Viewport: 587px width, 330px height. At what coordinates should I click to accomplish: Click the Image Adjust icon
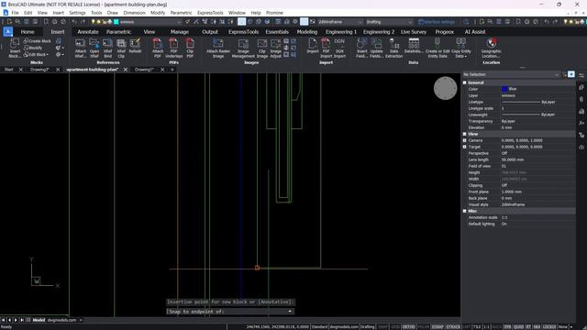275,48
